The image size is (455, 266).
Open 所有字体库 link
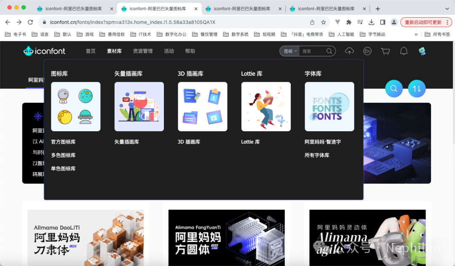coord(317,155)
